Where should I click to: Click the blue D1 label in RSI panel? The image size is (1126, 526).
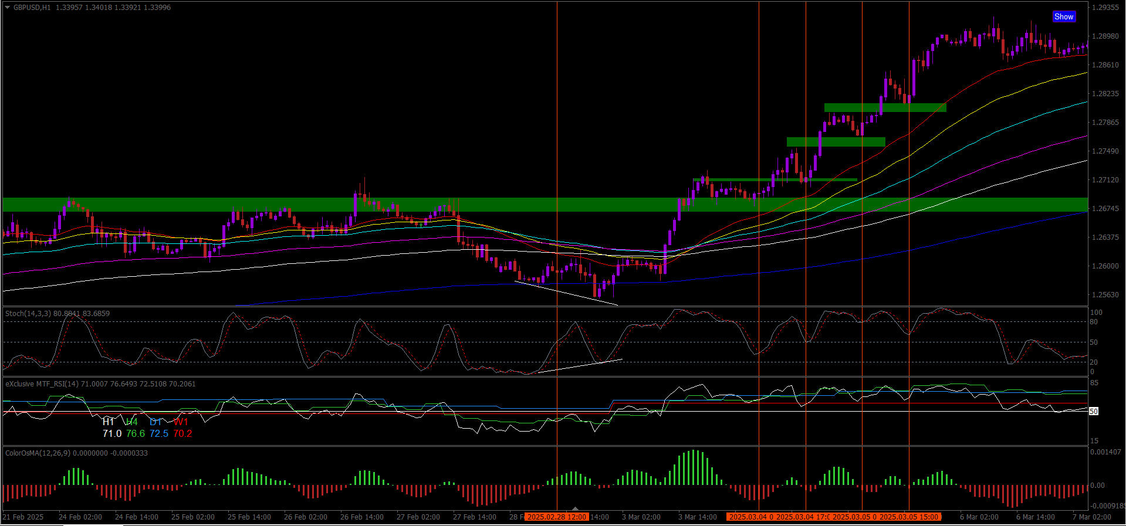click(155, 422)
